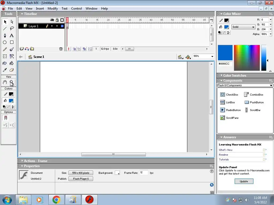This screenshot has height=205, width=274.
Task: Select the Rectangle tool
Action: [12, 42]
